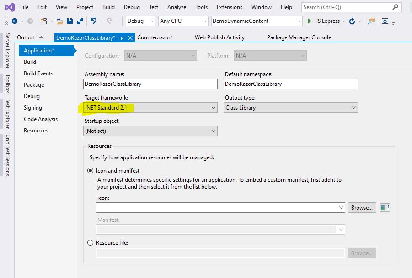Open toolbar overflow options arrow
The height and width of the screenshot is (278, 412).
pos(393,23)
